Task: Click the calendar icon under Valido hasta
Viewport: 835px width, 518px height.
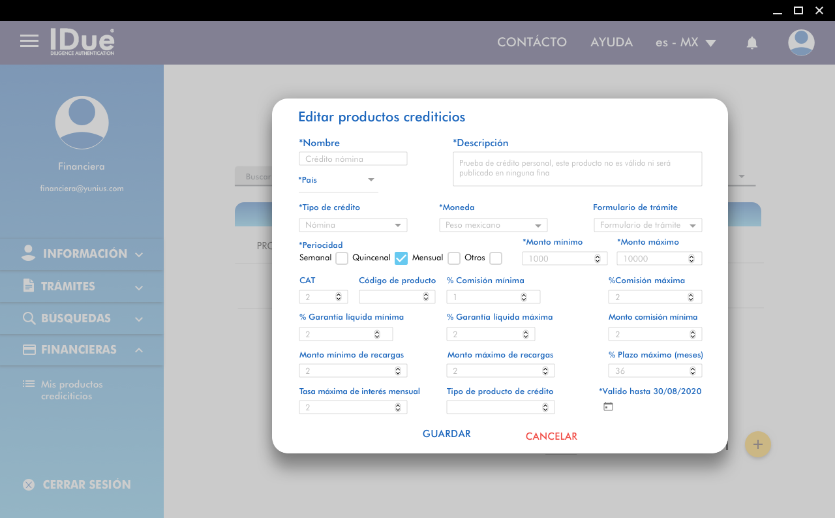Action: click(x=608, y=406)
